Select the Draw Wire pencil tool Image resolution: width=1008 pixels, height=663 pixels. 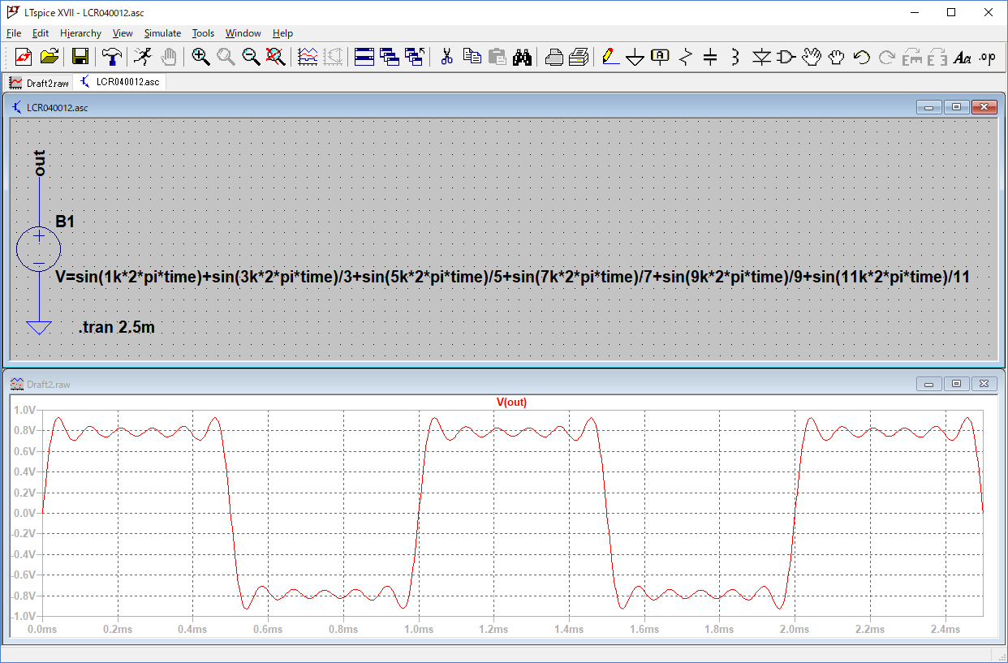point(610,56)
